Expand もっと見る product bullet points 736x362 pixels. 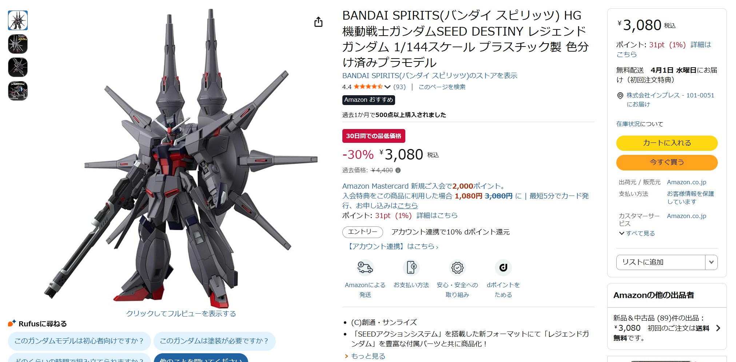point(365,356)
